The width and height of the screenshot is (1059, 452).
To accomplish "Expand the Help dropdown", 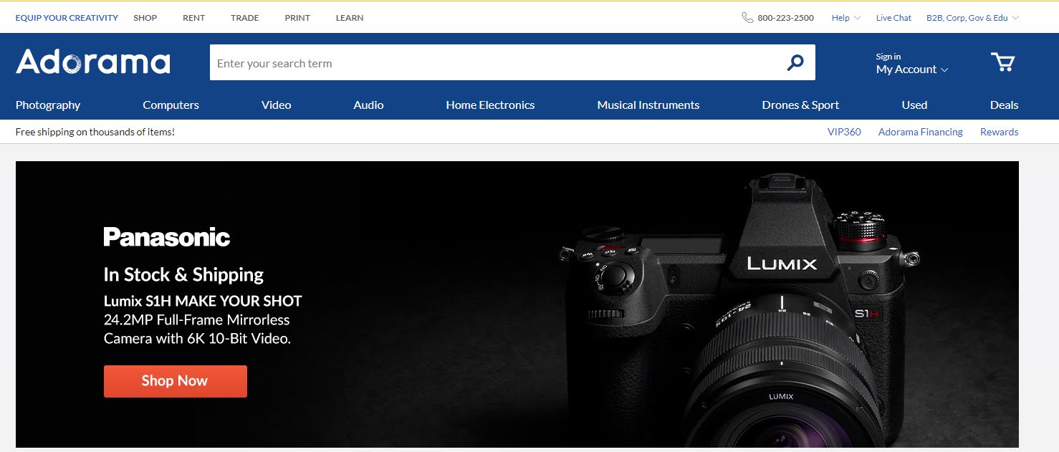I will click(x=845, y=18).
